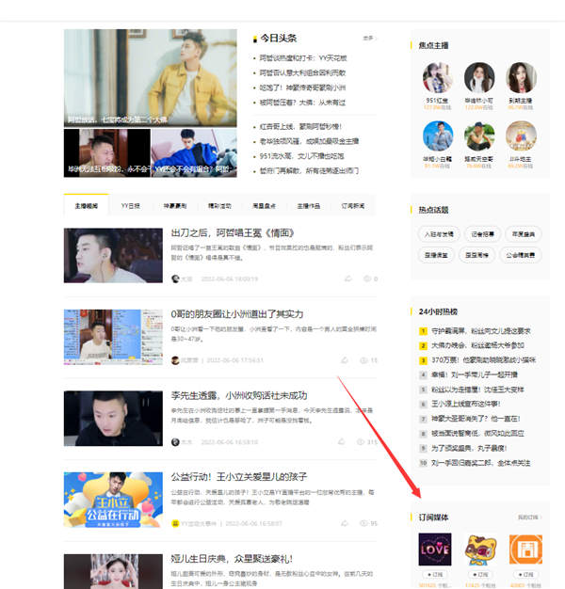Open the 年度盛典 hot topic tag
Viewport: 565px width, 589px height.
coord(524,234)
